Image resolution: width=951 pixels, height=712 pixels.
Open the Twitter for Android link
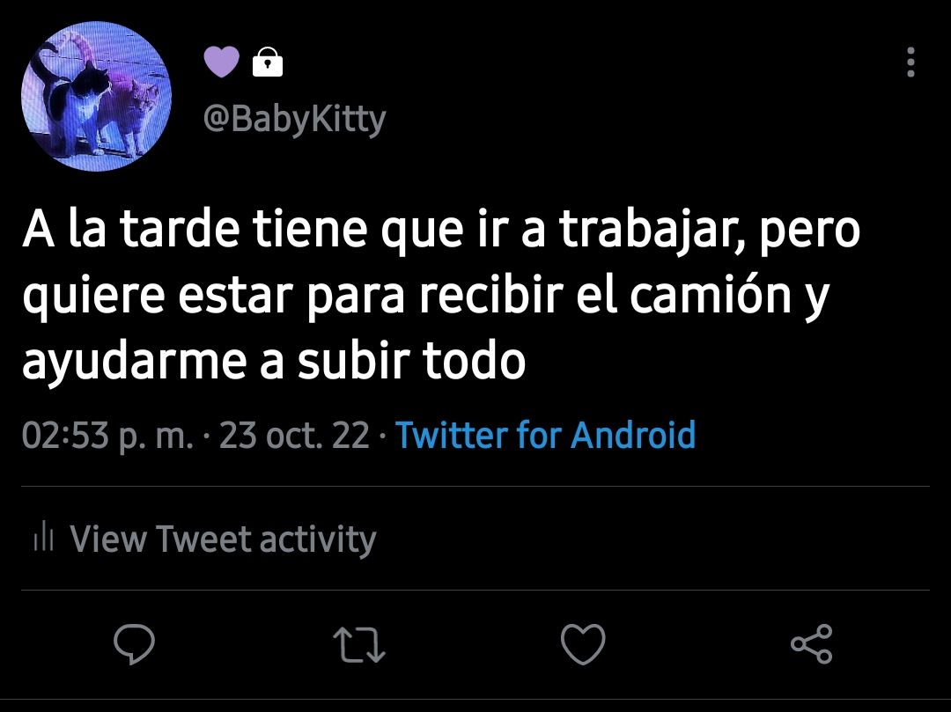tap(545, 435)
